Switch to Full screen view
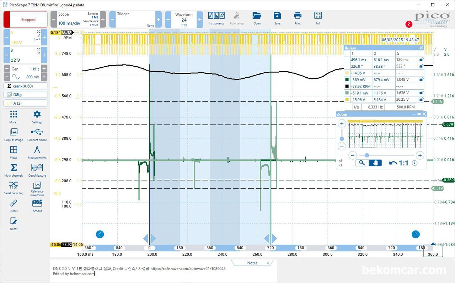Screen dimensions: 455x283 (318, 18)
